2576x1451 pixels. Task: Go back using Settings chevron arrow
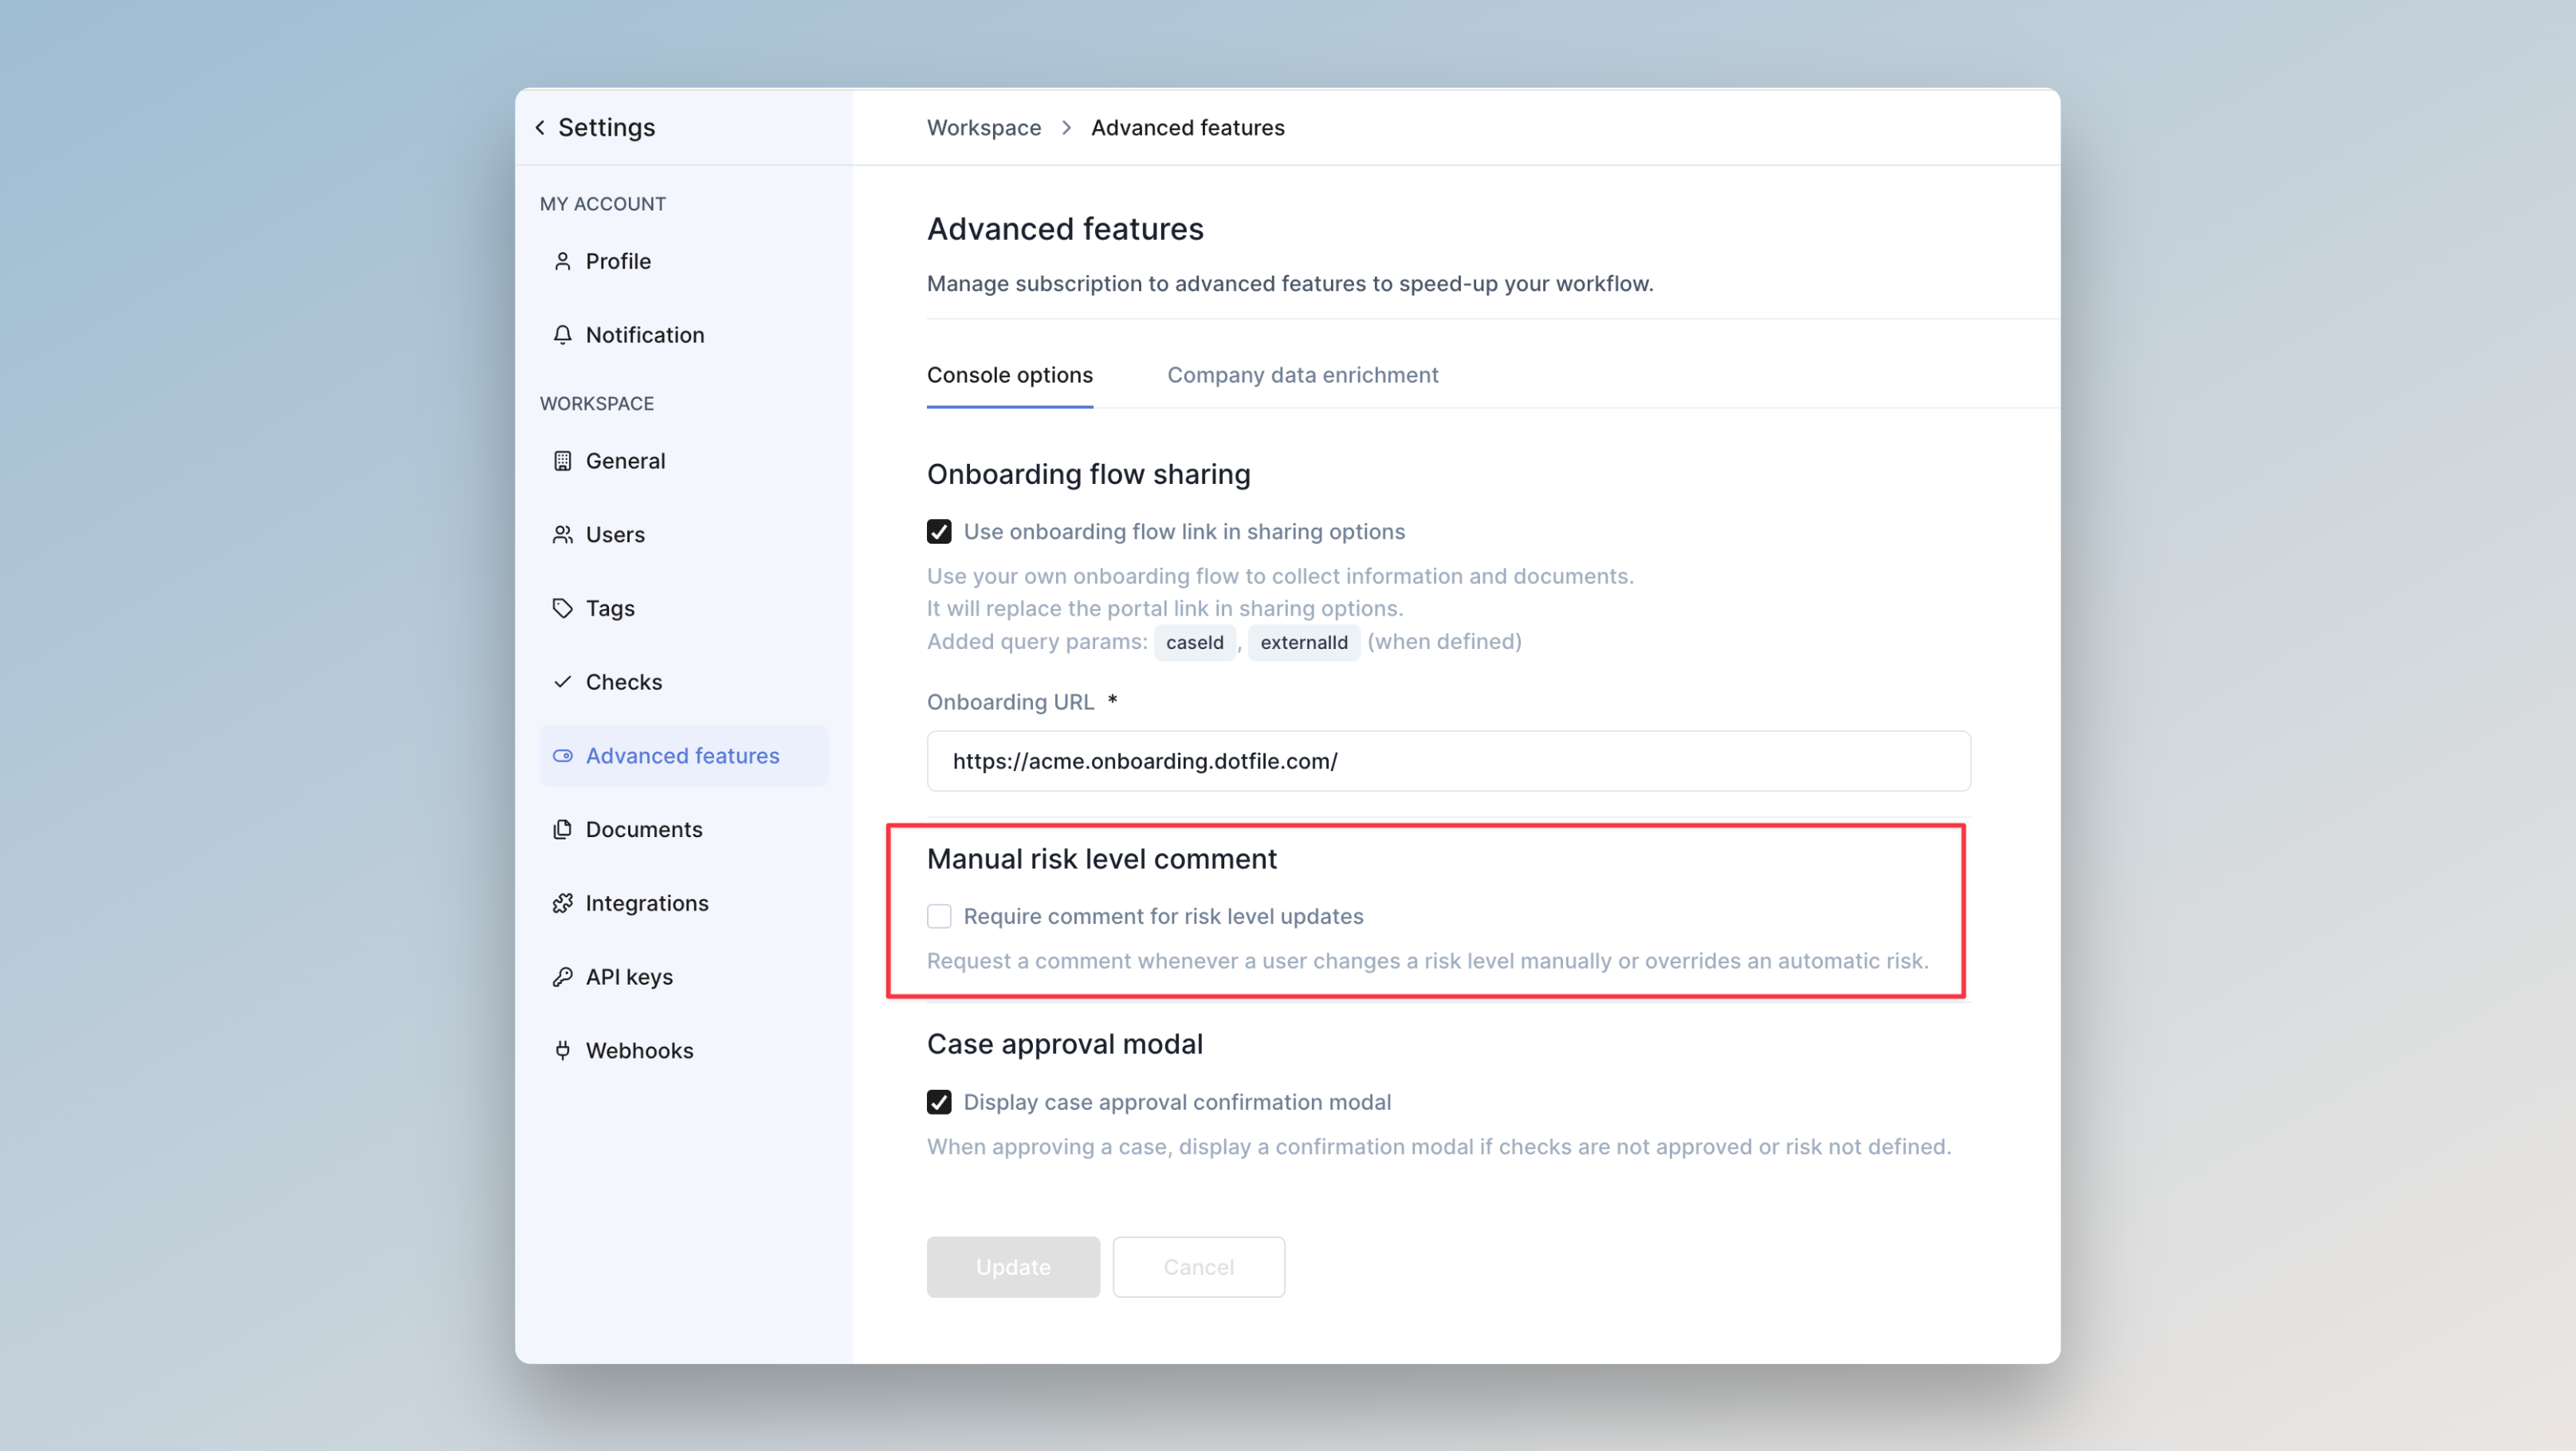coord(540,127)
